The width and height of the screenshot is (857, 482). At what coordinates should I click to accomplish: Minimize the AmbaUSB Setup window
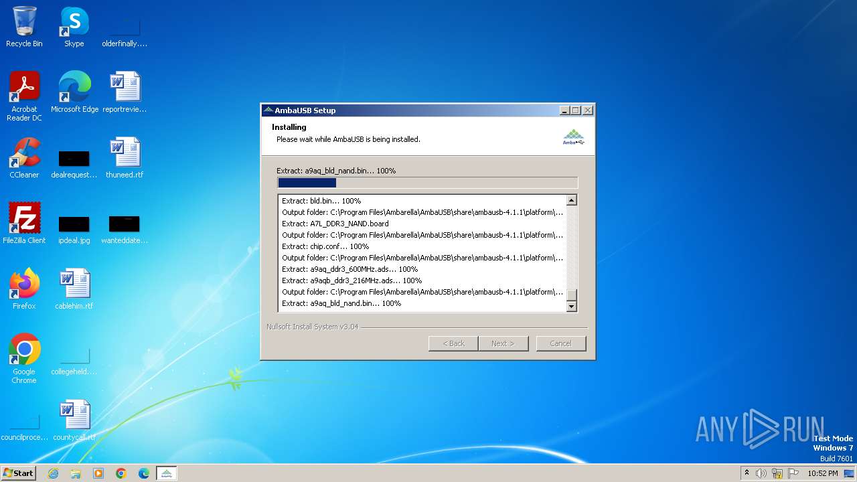pyautogui.click(x=564, y=110)
